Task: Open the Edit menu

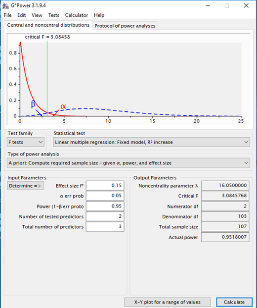Action: [x=21, y=15]
